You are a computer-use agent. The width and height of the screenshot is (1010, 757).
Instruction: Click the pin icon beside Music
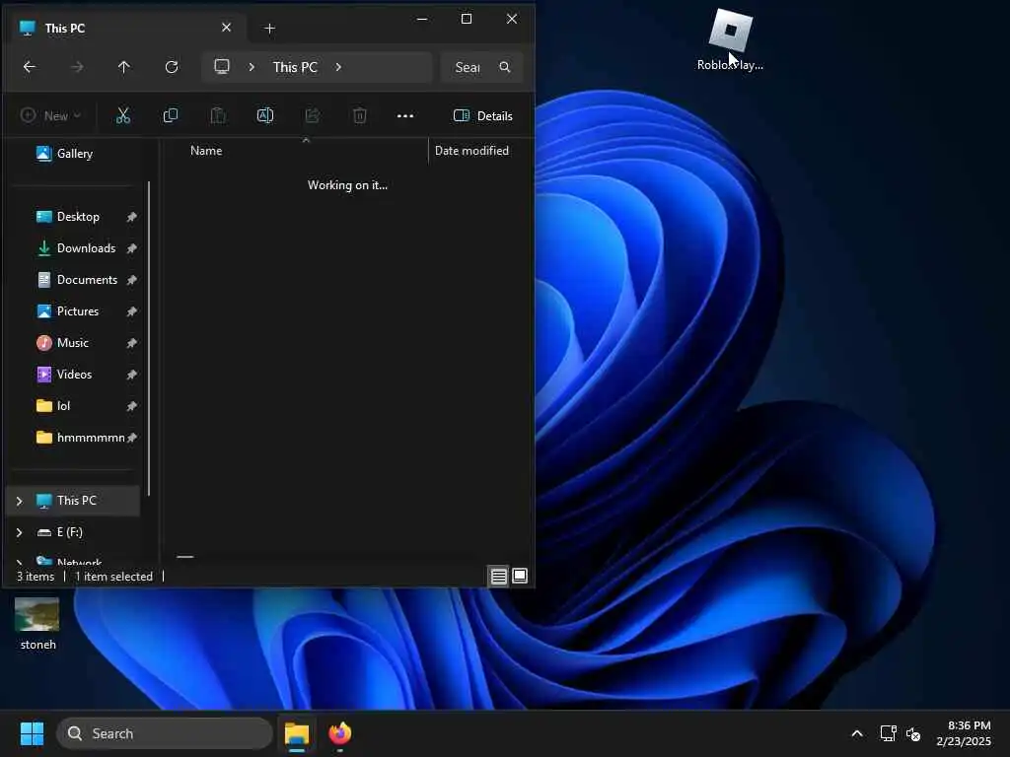tap(131, 343)
